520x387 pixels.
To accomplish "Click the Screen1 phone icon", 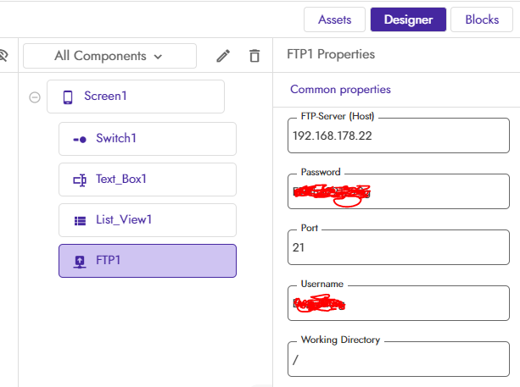I will tap(68, 97).
